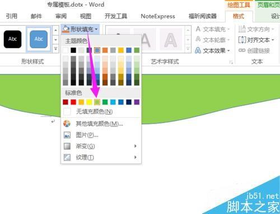Click the 文字方向 icon
280x214 pixels.
(242, 29)
